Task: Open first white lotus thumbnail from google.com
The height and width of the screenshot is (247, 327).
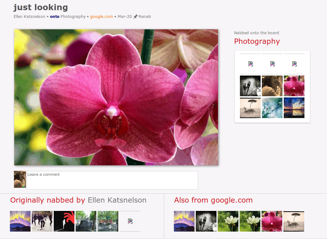Action: [228, 221]
